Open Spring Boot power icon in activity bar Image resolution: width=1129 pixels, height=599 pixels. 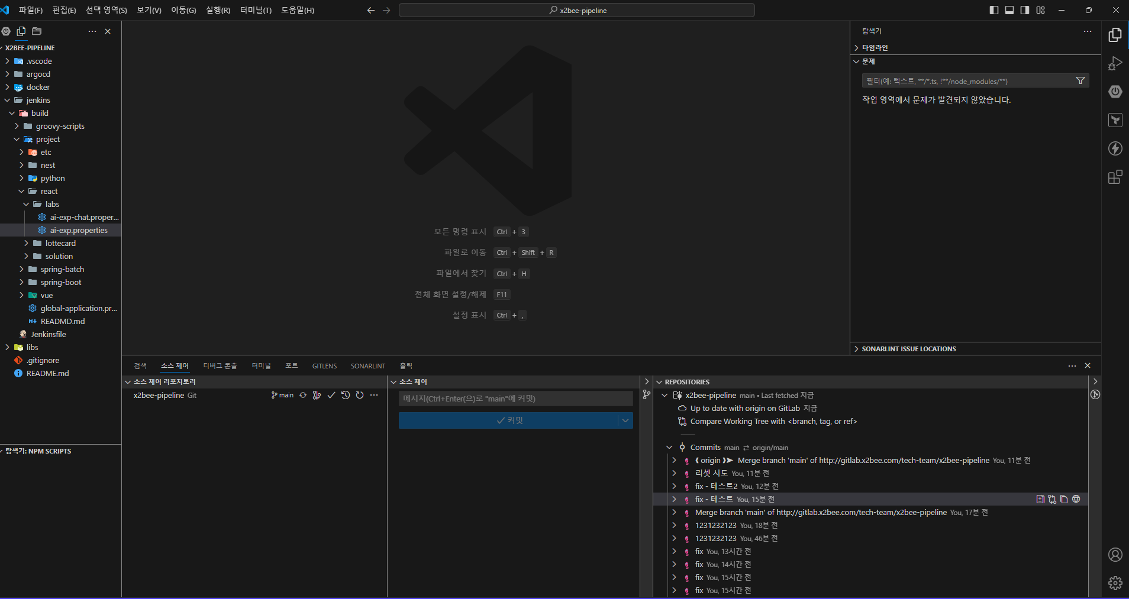[1115, 92]
